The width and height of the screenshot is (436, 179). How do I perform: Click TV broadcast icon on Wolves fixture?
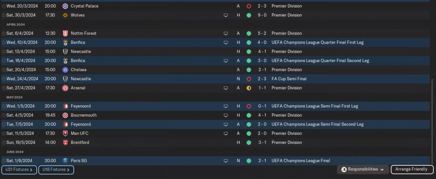pos(225,15)
